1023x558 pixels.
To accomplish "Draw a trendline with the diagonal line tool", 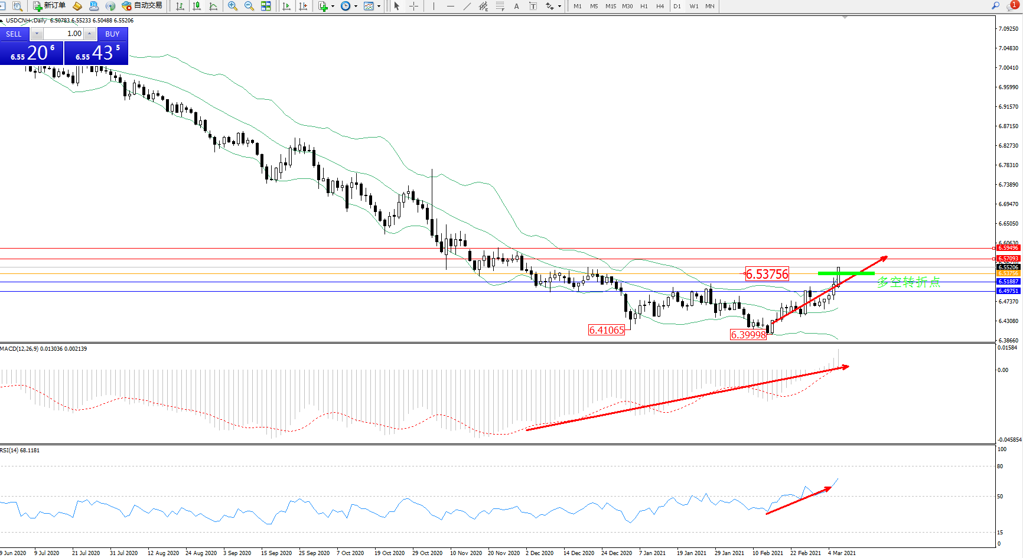I will coord(467,6).
